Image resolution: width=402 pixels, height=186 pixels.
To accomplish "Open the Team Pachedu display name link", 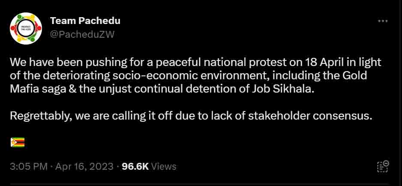I will [x=85, y=21].
